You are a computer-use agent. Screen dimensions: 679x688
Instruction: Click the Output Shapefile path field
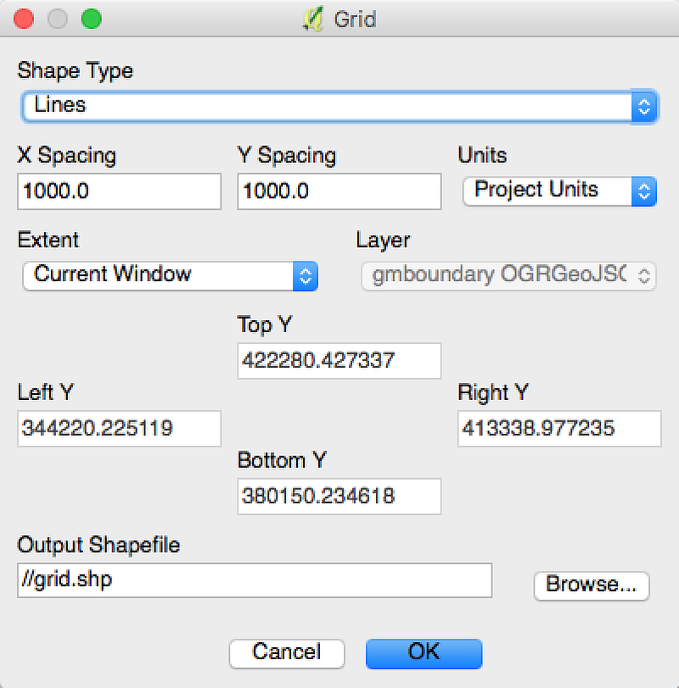pos(255,581)
